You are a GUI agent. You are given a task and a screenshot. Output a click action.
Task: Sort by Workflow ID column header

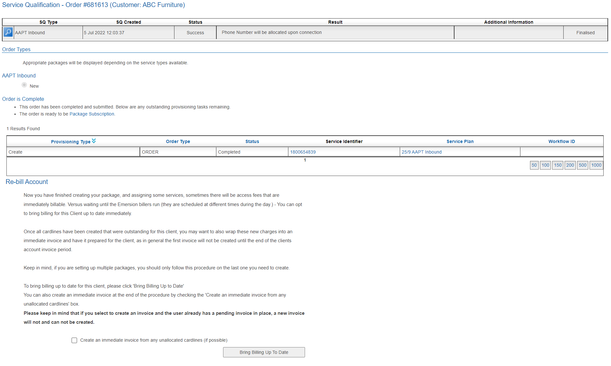click(561, 141)
